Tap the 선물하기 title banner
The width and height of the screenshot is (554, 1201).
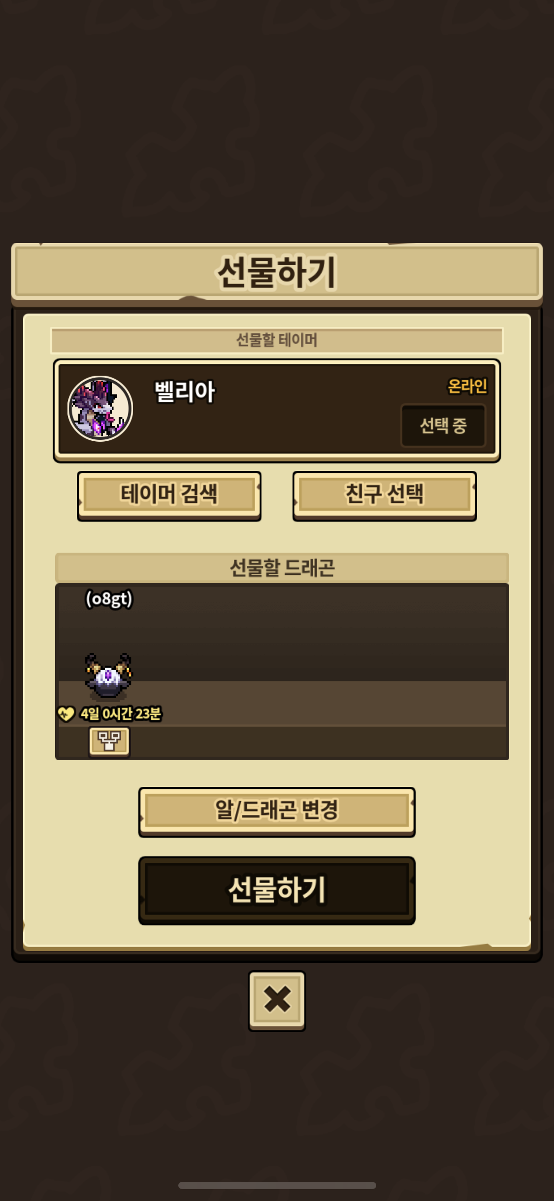coord(277,272)
